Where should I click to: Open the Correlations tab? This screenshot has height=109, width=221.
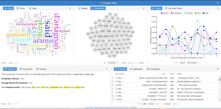[153, 69]
